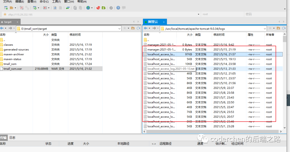Refresh the local pane
Image resolution: width=290 pixels, height=152 pixels.
[x=138, y=28]
